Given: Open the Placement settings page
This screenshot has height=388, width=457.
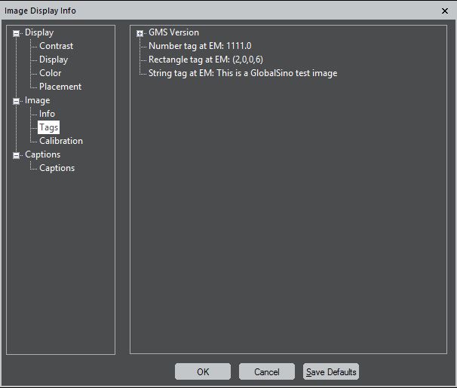Looking at the screenshot, I should click(x=60, y=87).
